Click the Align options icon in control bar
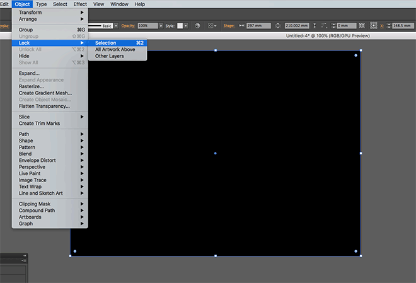This screenshot has height=283, width=416. (211, 26)
